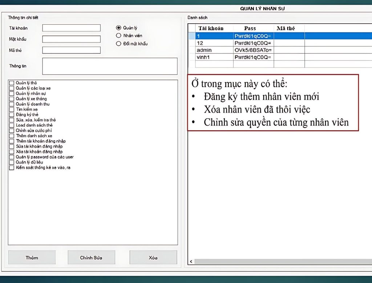The width and height of the screenshot is (372, 283).
Task: Click the "Xóa" button
Action: click(153, 257)
